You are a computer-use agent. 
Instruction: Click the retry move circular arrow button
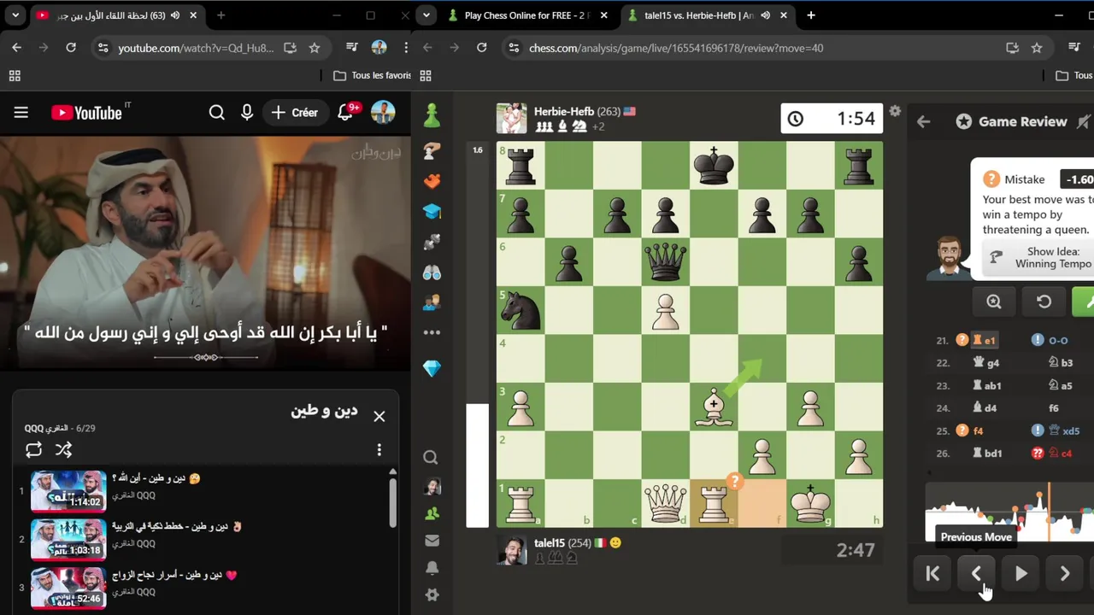click(1044, 302)
